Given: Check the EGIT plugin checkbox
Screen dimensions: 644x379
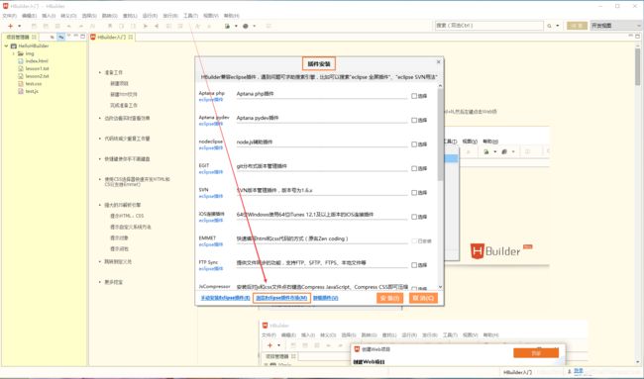Looking at the screenshot, I should (x=414, y=168).
